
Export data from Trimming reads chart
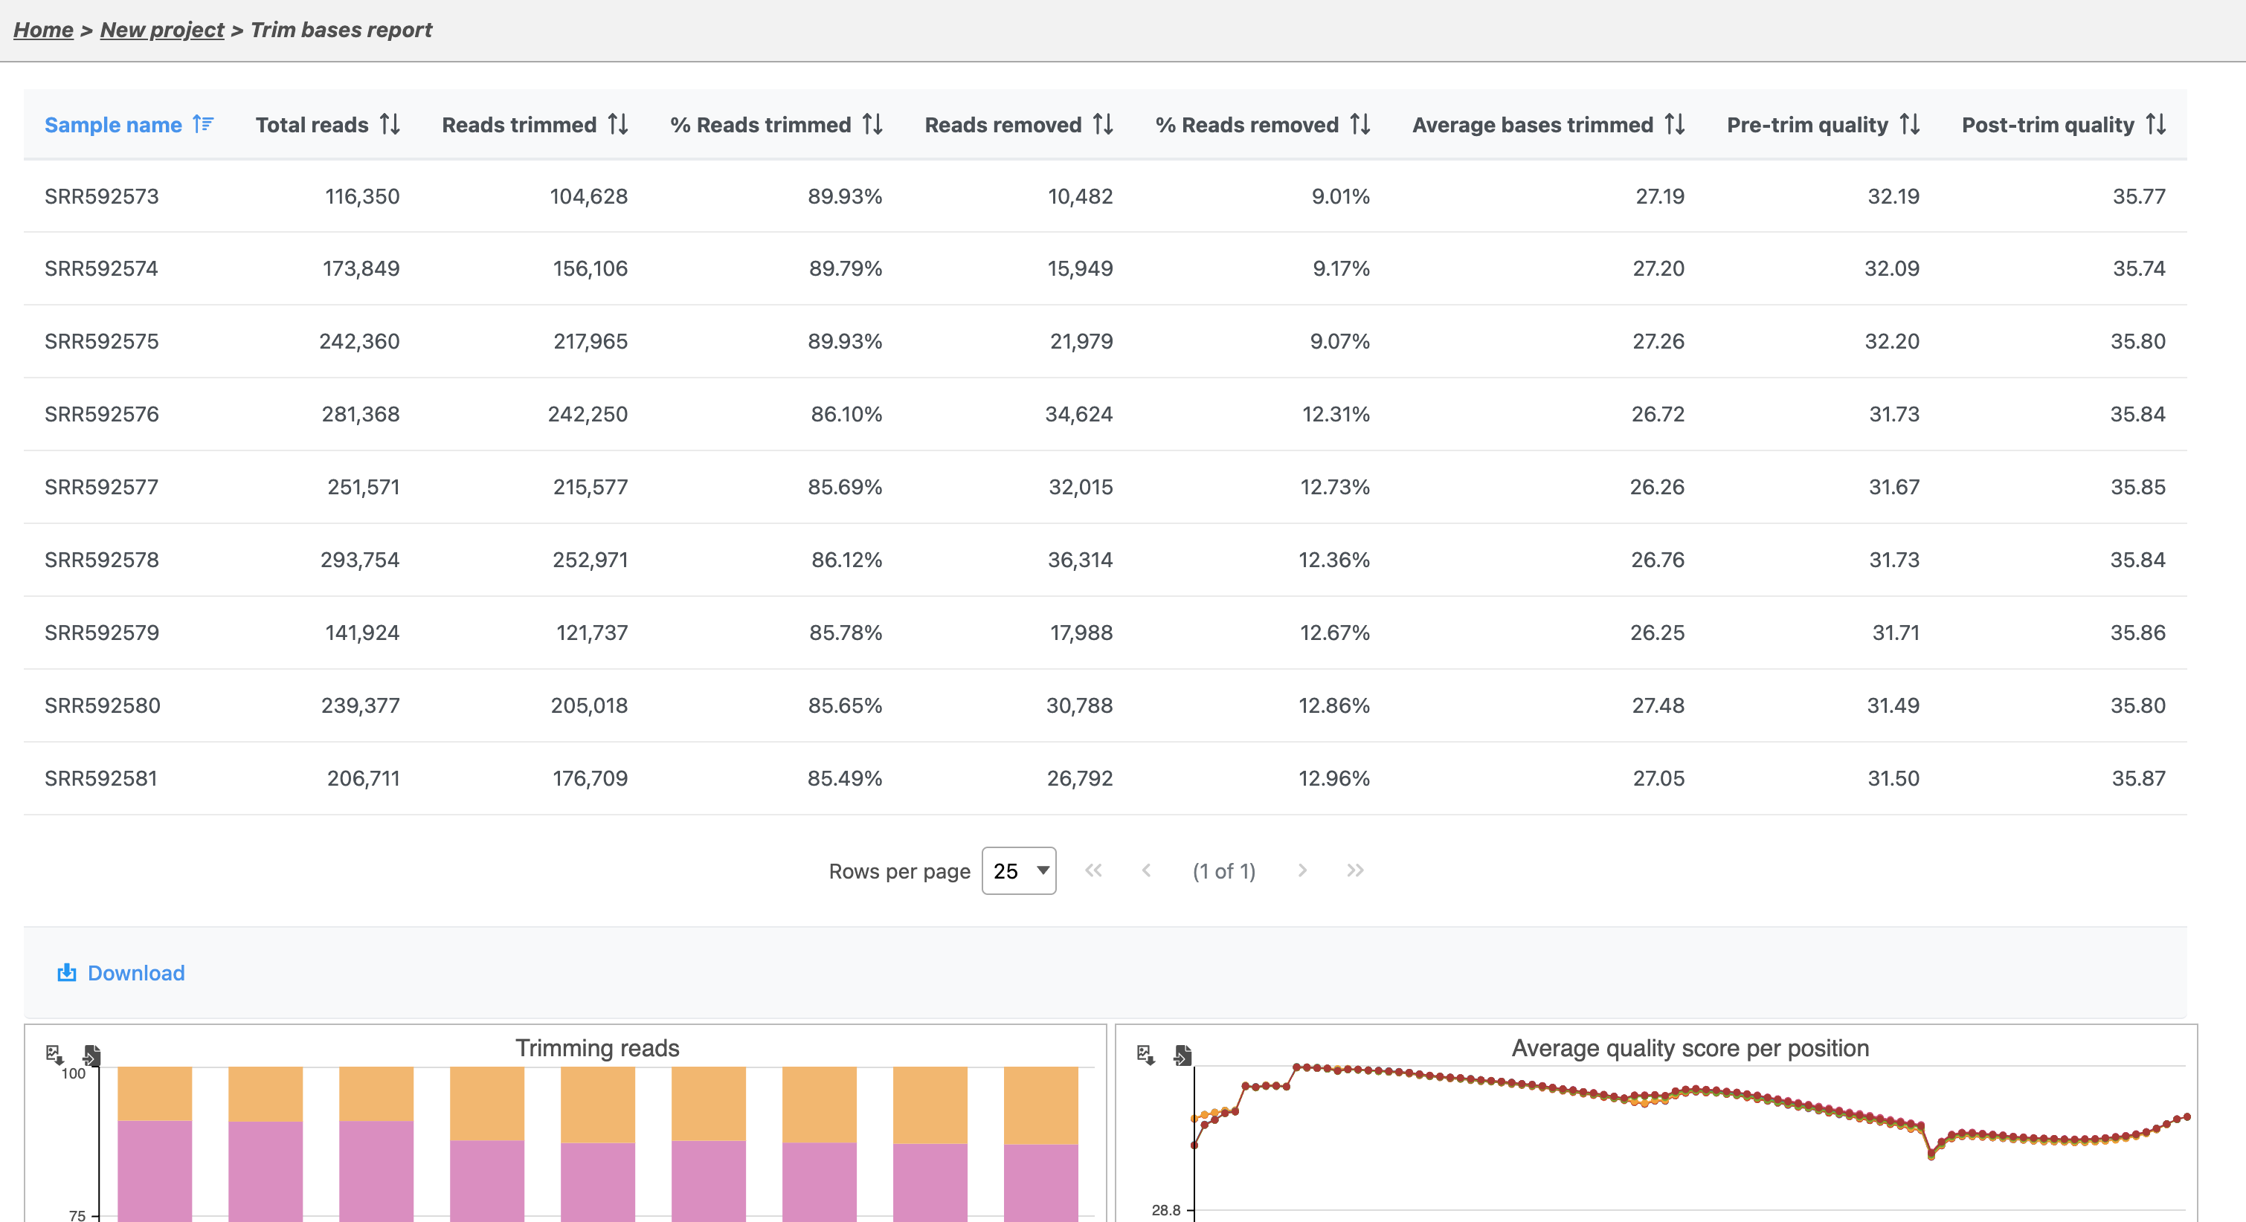[91, 1055]
